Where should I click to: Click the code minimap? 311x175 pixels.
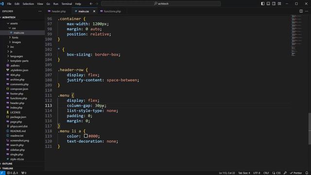click(297, 35)
